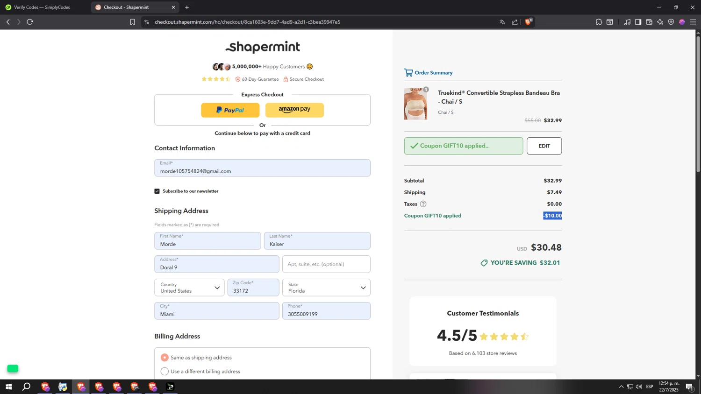Open Brave Shields lion icon

click(x=529, y=21)
